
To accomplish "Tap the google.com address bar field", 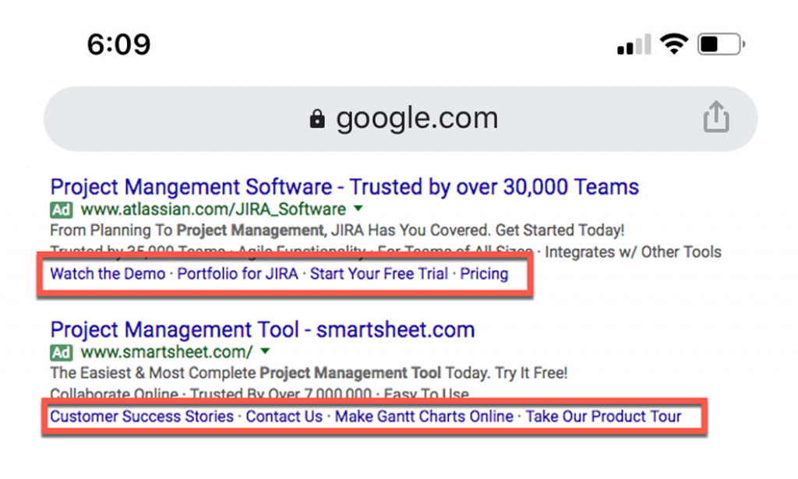I will pos(401,118).
